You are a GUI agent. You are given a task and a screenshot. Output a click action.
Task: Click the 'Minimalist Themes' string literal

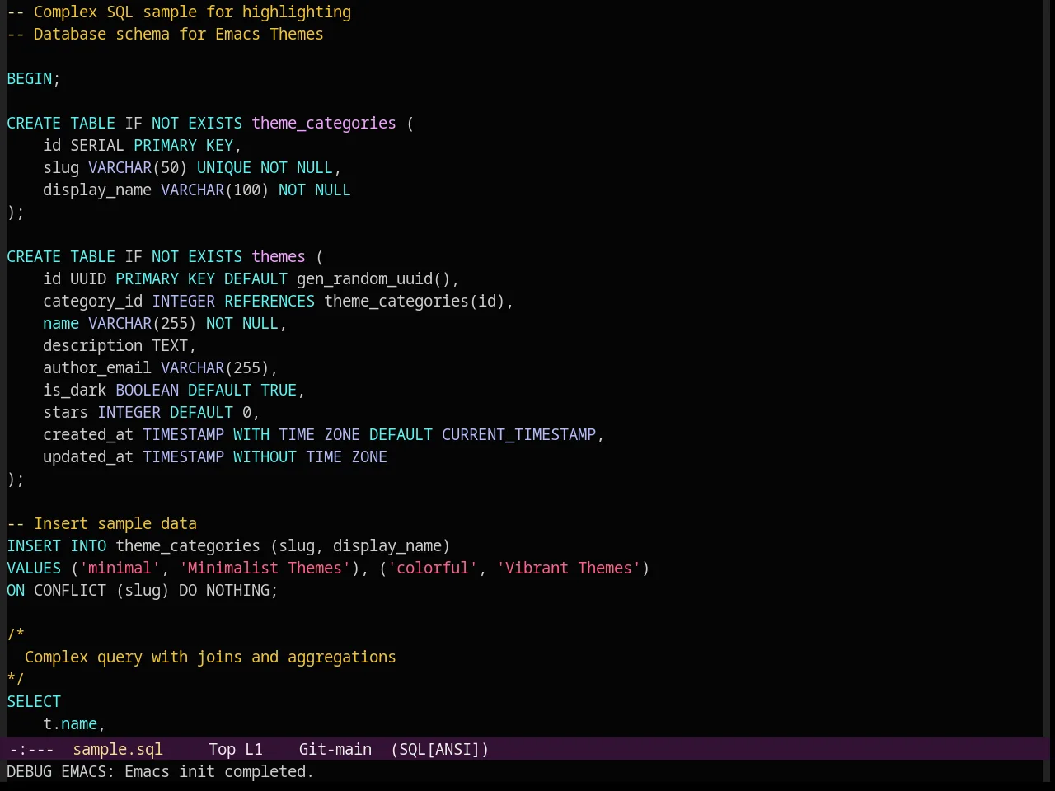pyautogui.click(x=265, y=568)
